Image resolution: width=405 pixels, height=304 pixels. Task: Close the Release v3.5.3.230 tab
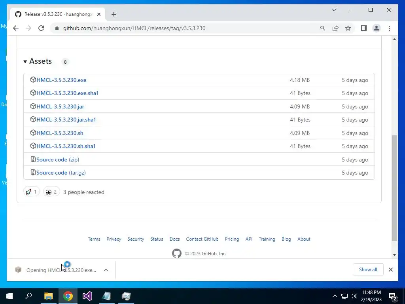[x=98, y=14]
